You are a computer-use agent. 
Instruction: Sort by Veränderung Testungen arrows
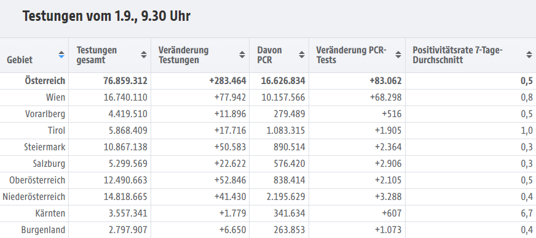point(242,55)
